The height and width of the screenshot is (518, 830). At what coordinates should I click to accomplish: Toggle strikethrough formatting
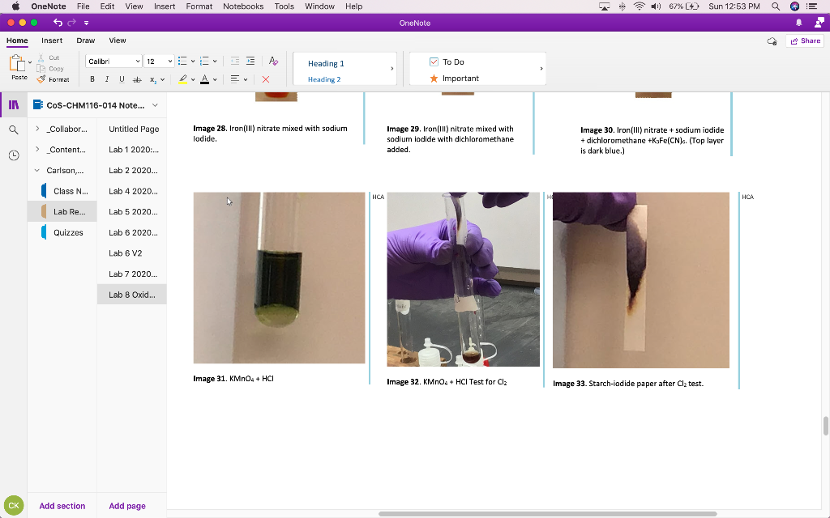click(137, 79)
